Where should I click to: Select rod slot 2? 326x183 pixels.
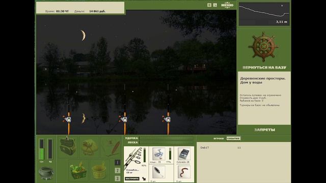tap(118, 171)
